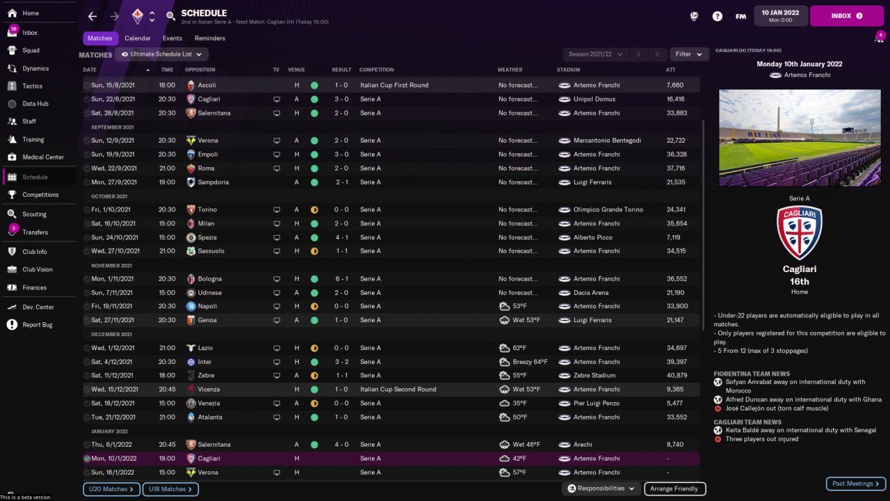Viewport: 890px width, 501px height.
Task: Switch to the Calendar tab
Action: click(x=138, y=38)
